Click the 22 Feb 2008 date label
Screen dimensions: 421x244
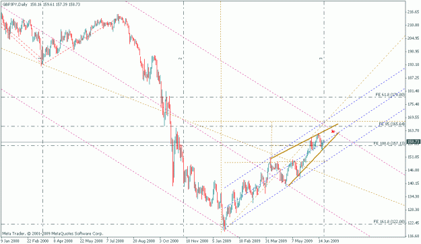click(37, 241)
